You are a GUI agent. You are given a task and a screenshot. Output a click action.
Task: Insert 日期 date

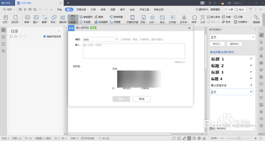pos(238,17)
